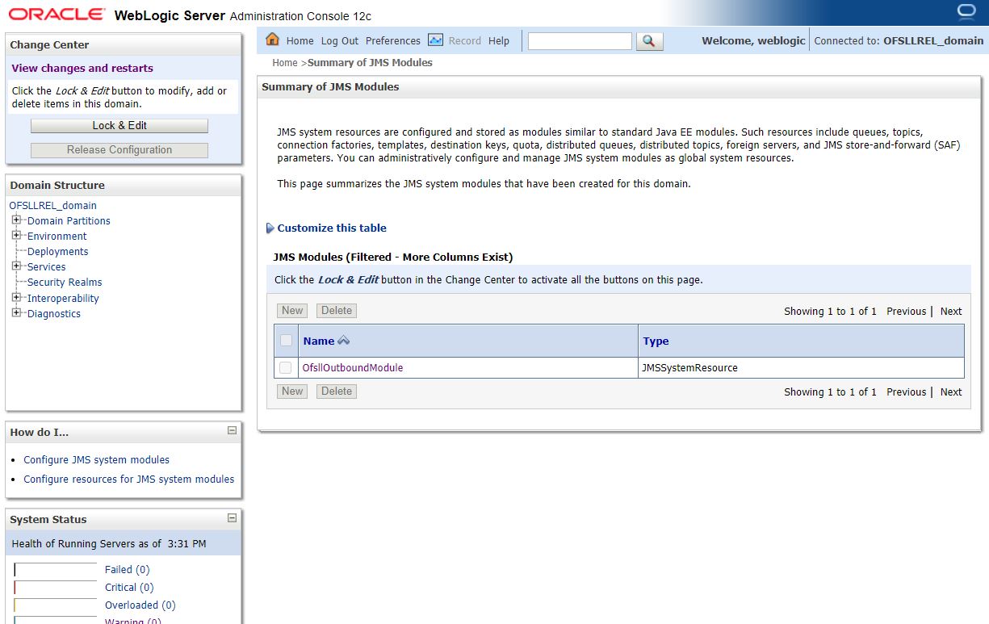Open the OfsllOutboundModule link
The height and width of the screenshot is (624, 989).
pos(352,368)
